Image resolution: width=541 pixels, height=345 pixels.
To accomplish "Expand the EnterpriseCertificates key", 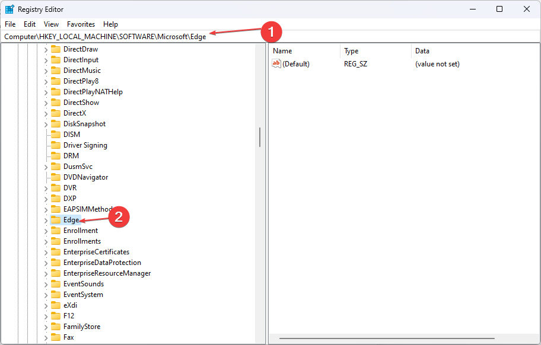I will tap(46, 253).
